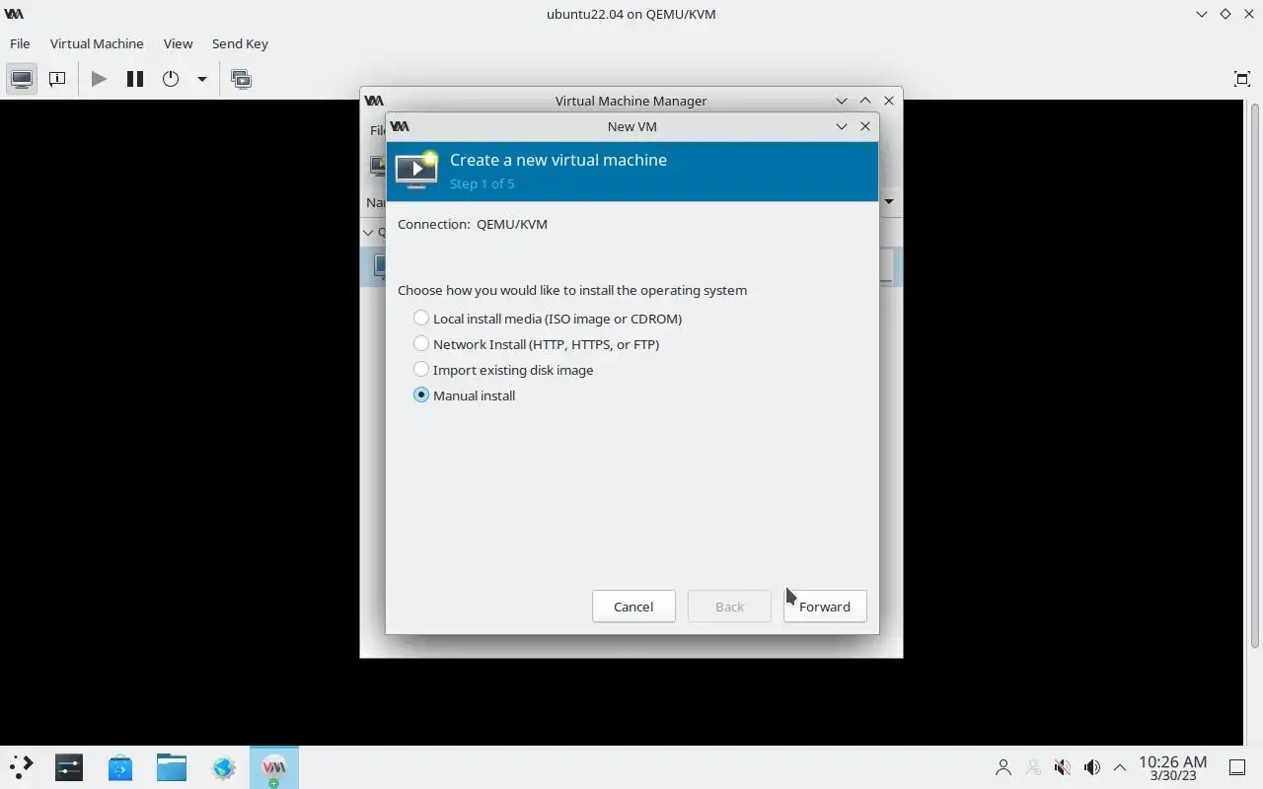The image size is (1263, 789).
Task: Collapse QEMU/KVM tree row in manager
Action: coord(368,233)
